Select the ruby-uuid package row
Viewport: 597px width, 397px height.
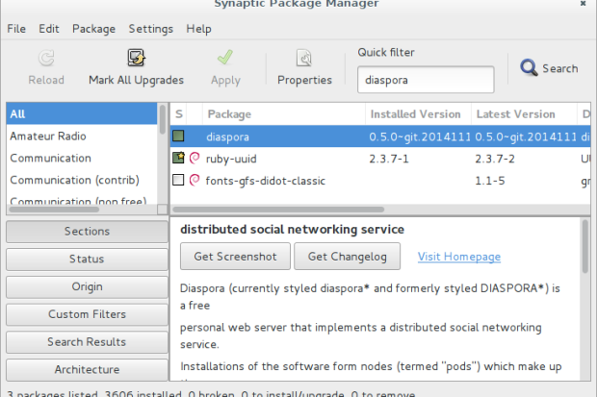click(380, 159)
